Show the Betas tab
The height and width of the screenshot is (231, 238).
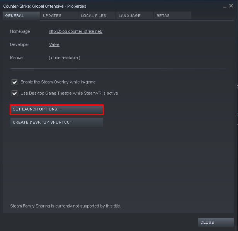[163, 16]
